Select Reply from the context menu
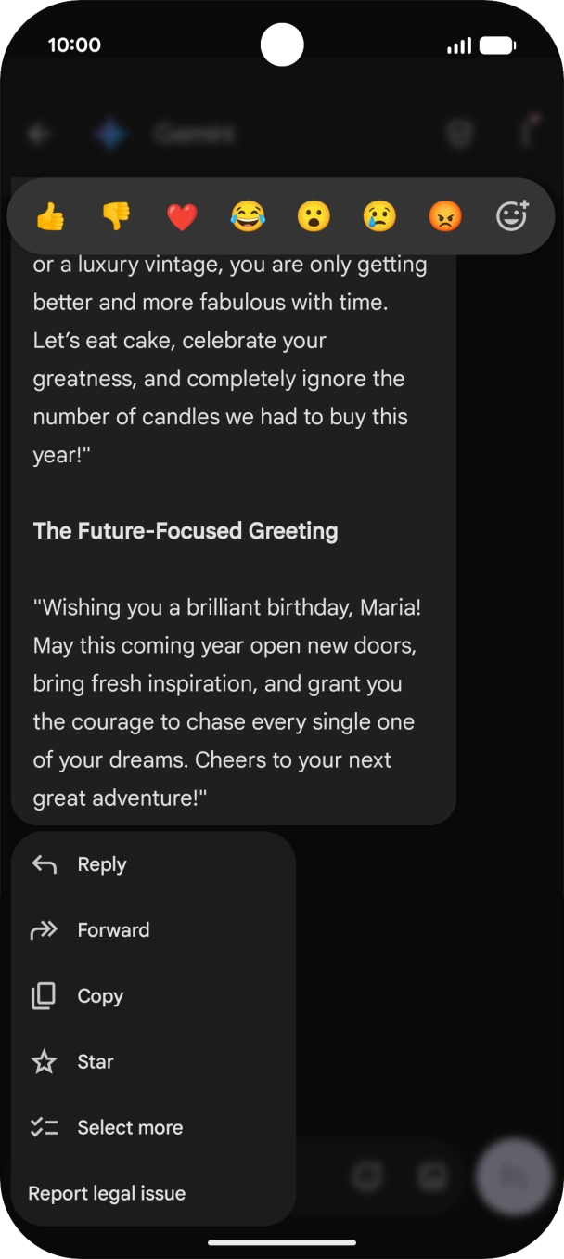This screenshot has width=564, height=1259. coord(154,864)
